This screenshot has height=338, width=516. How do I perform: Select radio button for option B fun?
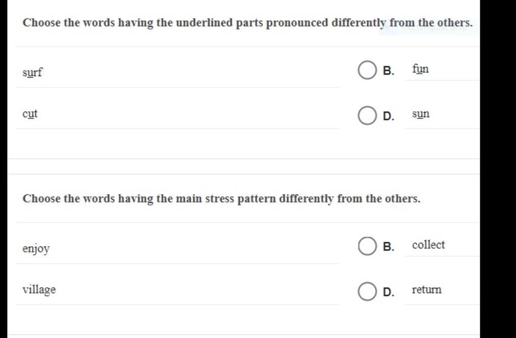coord(367,70)
